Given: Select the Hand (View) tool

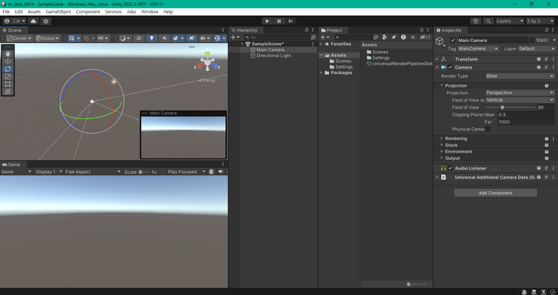Looking at the screenshot, I should click(x=8, y=53).
